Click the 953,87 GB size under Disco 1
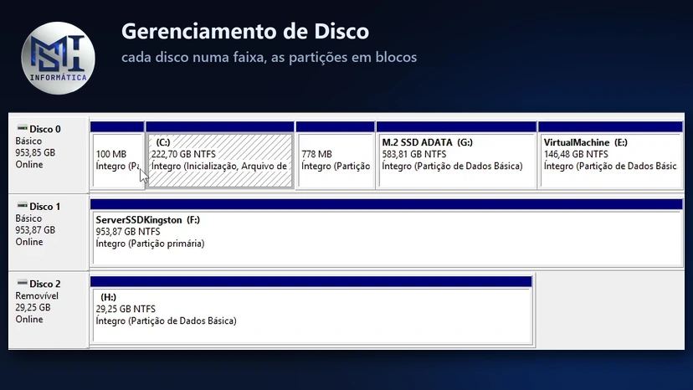Screen dimensions: 693x390 coord(35,230)
